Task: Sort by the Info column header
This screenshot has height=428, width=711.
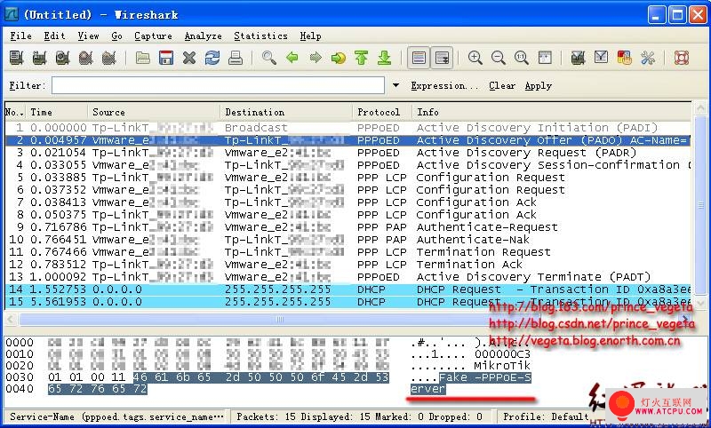Action: coord(551,112)
